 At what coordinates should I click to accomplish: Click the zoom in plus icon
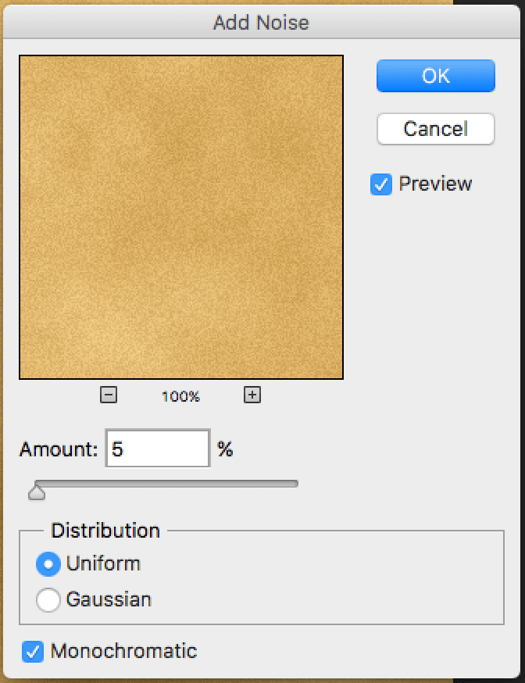(252, 395)
